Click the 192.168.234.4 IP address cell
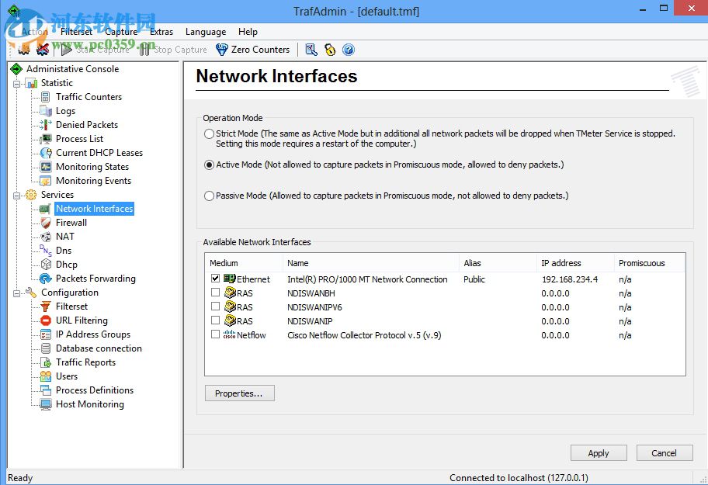This screenshot has height=485, width=708. [570, 279]
